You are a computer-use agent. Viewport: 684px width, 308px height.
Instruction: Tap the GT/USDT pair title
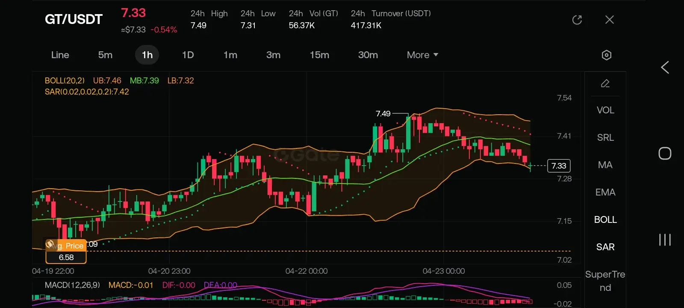74,19
